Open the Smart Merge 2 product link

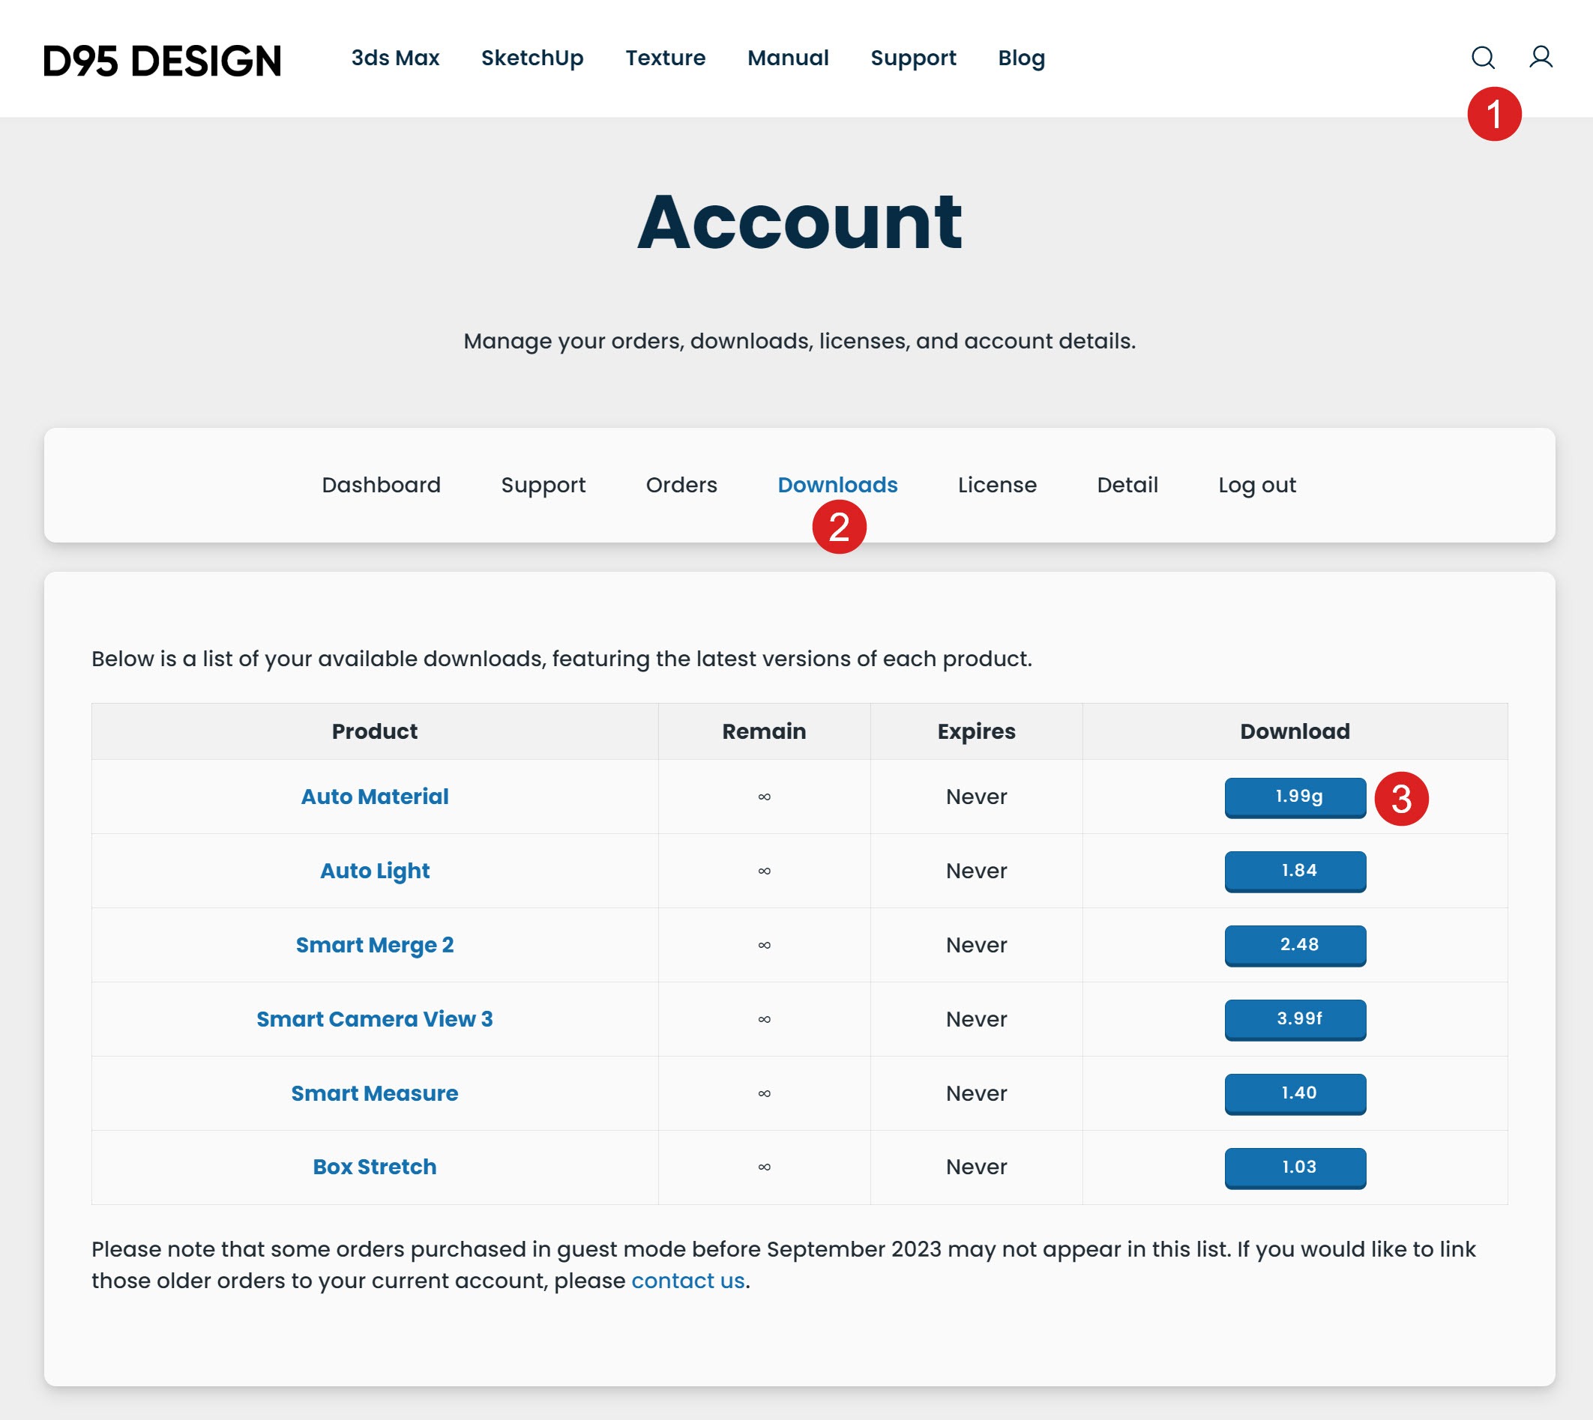[x=375, y=945]
